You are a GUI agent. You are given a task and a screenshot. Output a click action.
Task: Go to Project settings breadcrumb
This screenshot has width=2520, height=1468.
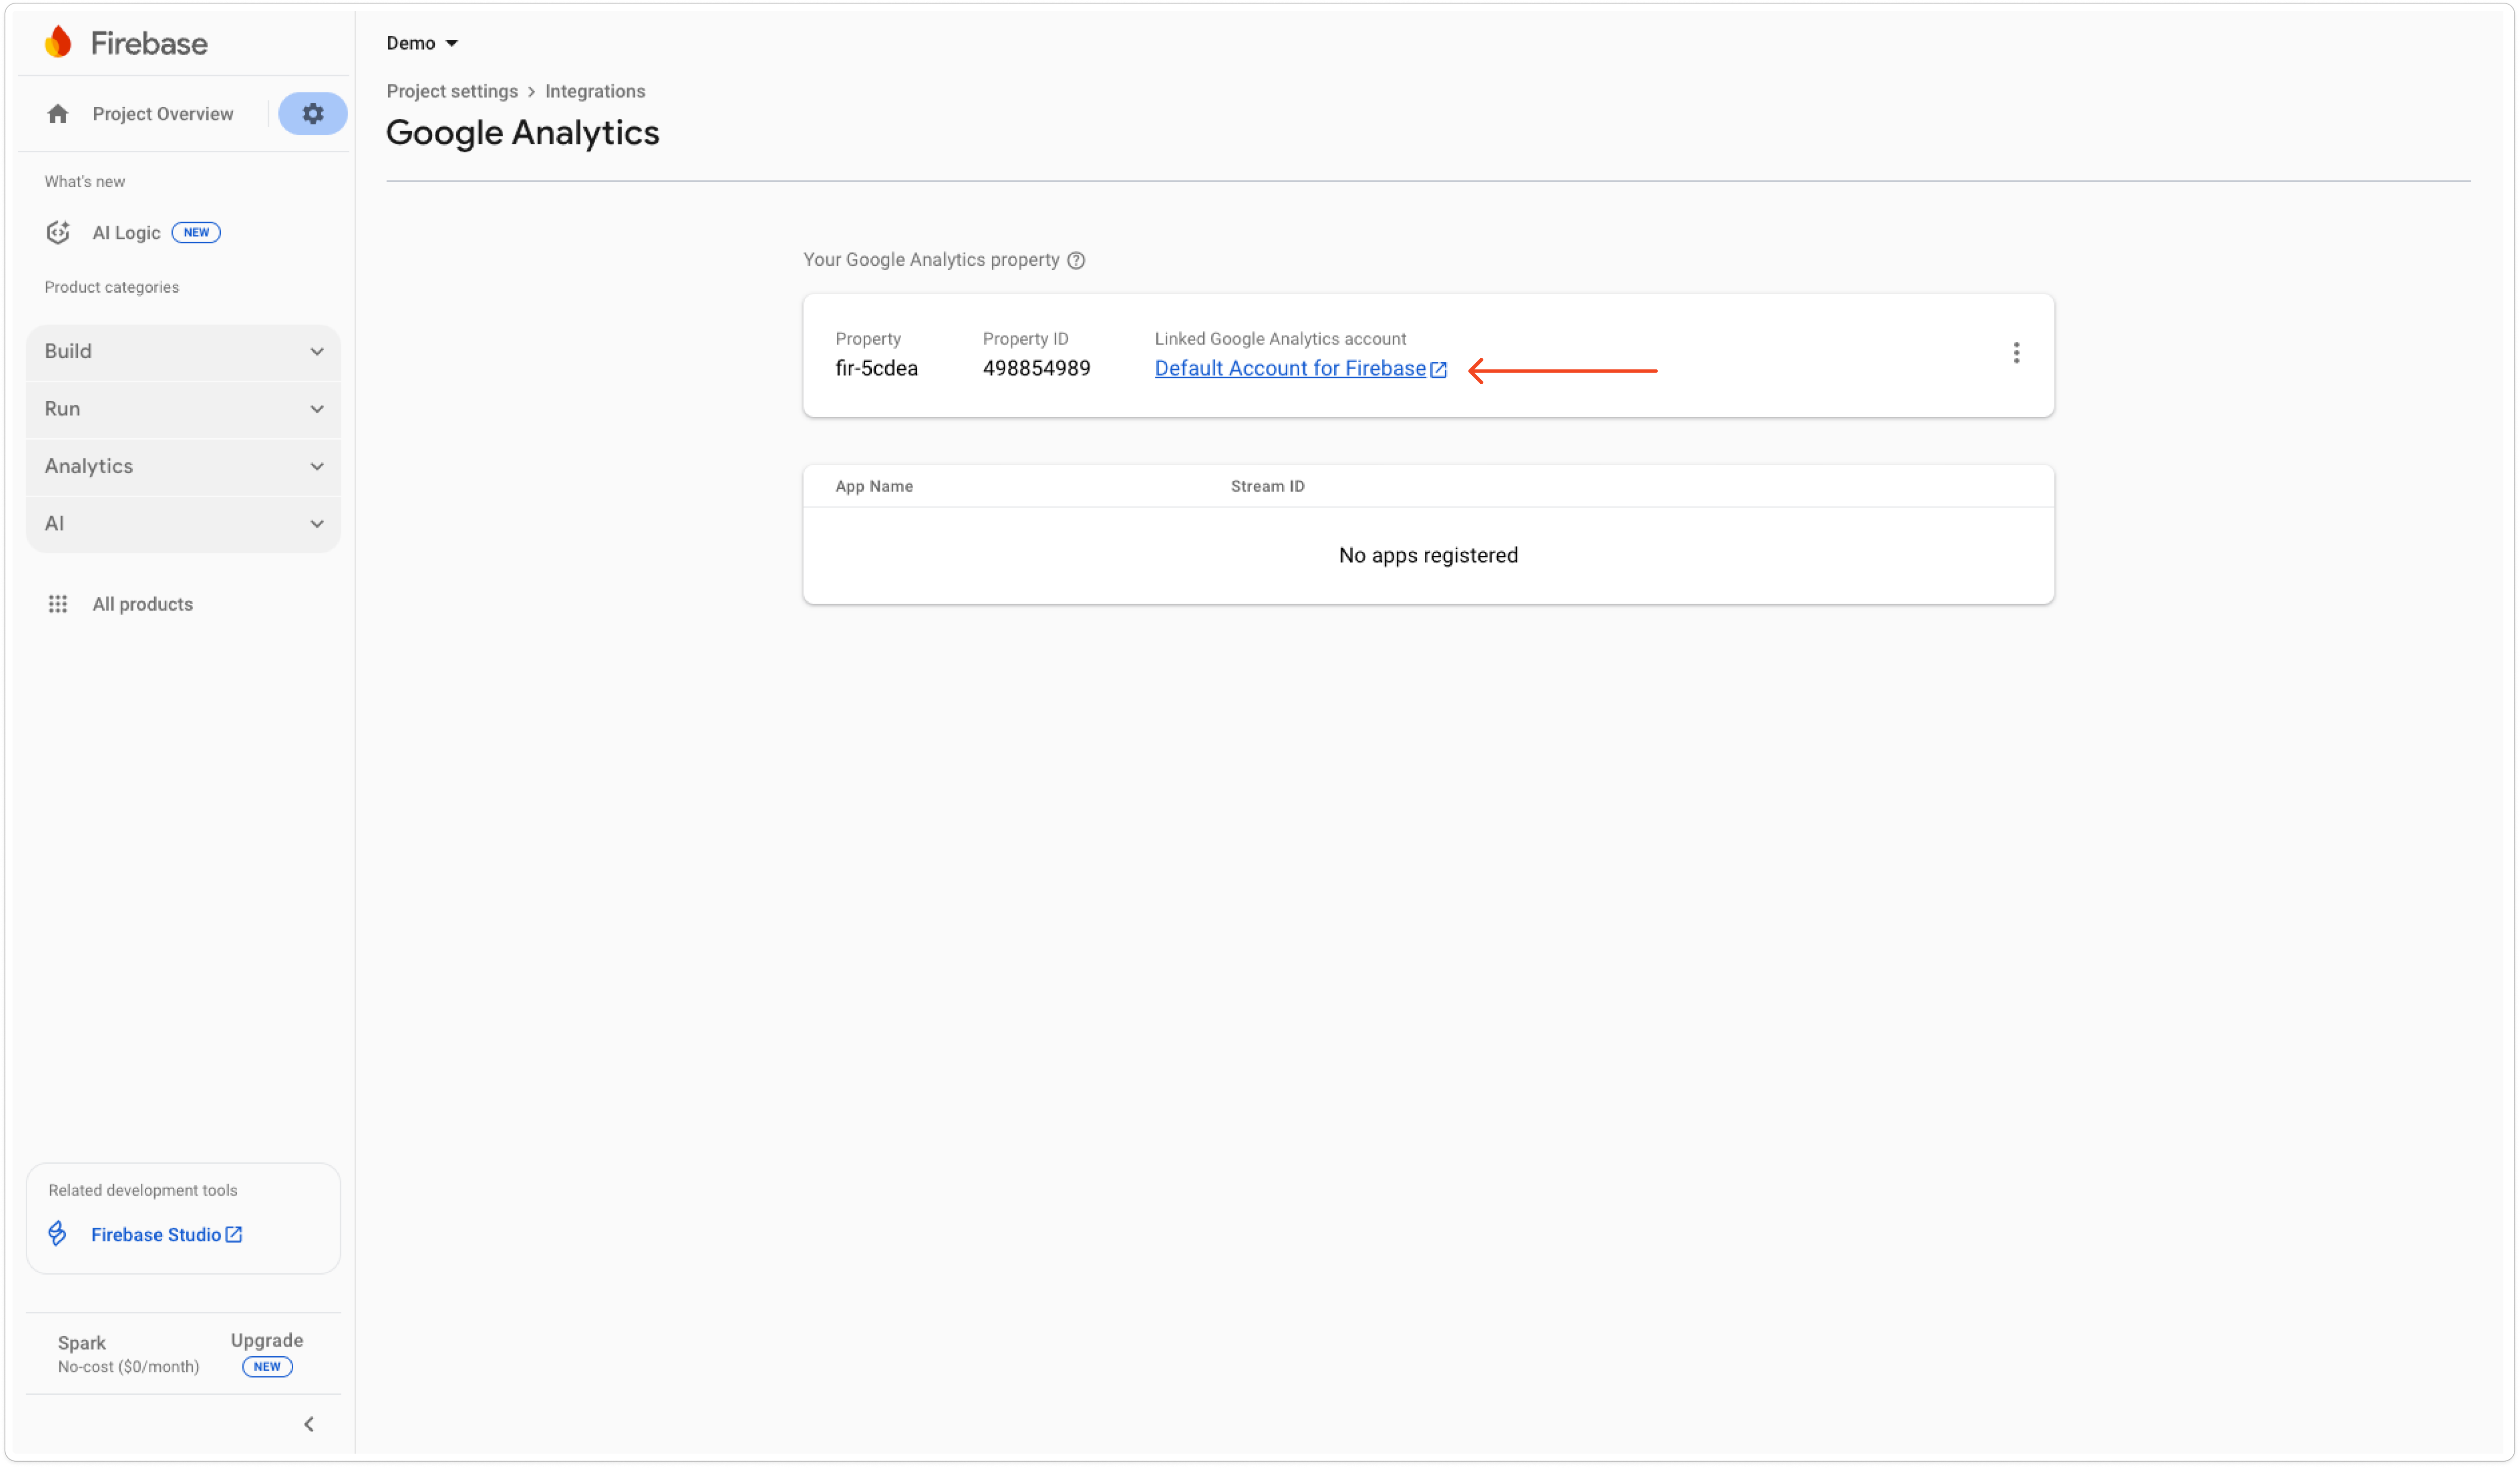452,91
